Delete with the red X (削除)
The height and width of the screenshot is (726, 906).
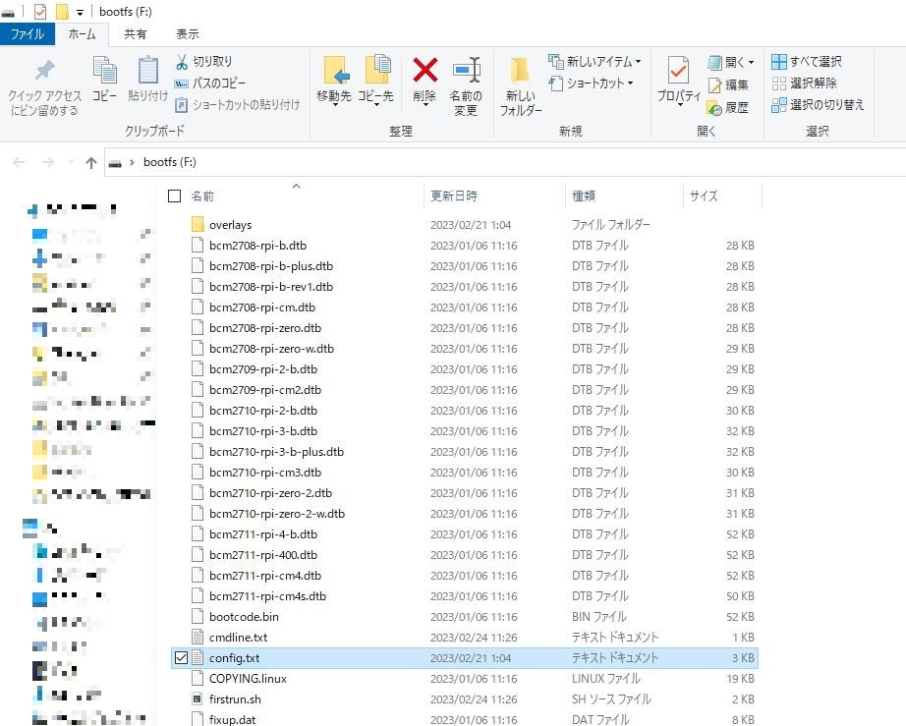[425, 71]
